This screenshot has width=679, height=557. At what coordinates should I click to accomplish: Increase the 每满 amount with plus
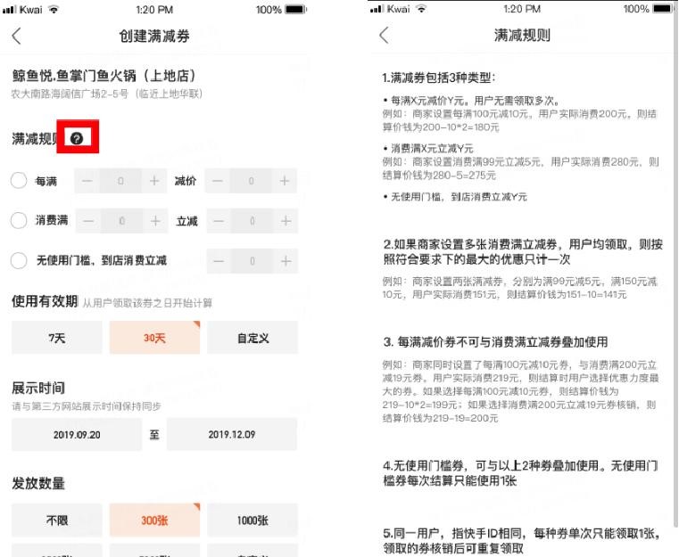(x=154, y=181)
